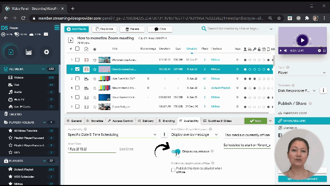Open preview player settings gear
Screen dimensions: 330x186
pyautogui.click(x=319, y=51)
